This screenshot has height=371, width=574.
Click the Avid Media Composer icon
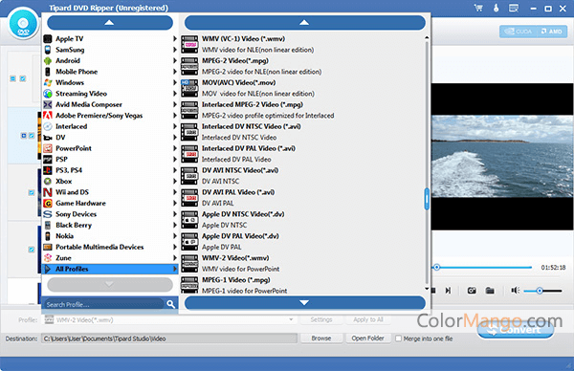tap(48, 104)
